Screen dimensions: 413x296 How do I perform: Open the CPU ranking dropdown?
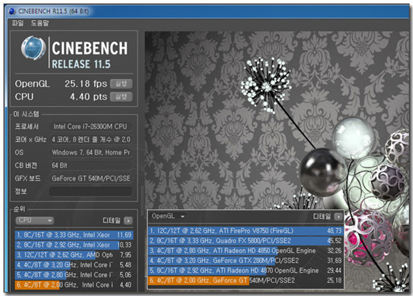(x=34, y=220)
